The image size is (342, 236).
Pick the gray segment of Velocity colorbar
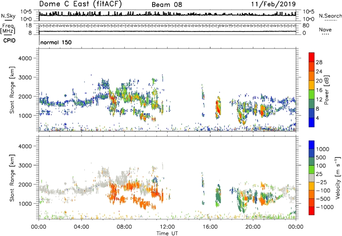tap(312, 178)
